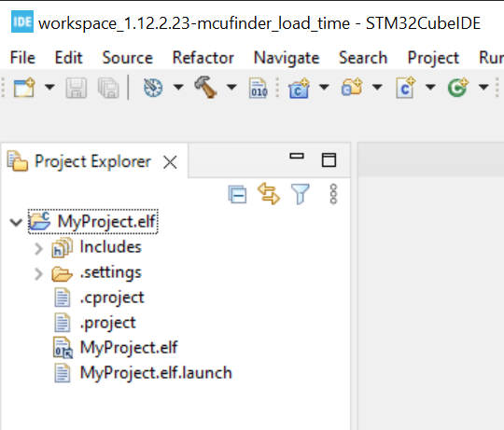Click the filter funnel icon
Screen dimensions: 504x430
click(x=300, y=194)
